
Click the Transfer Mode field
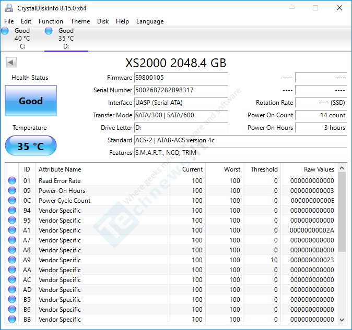click(181, 115)
